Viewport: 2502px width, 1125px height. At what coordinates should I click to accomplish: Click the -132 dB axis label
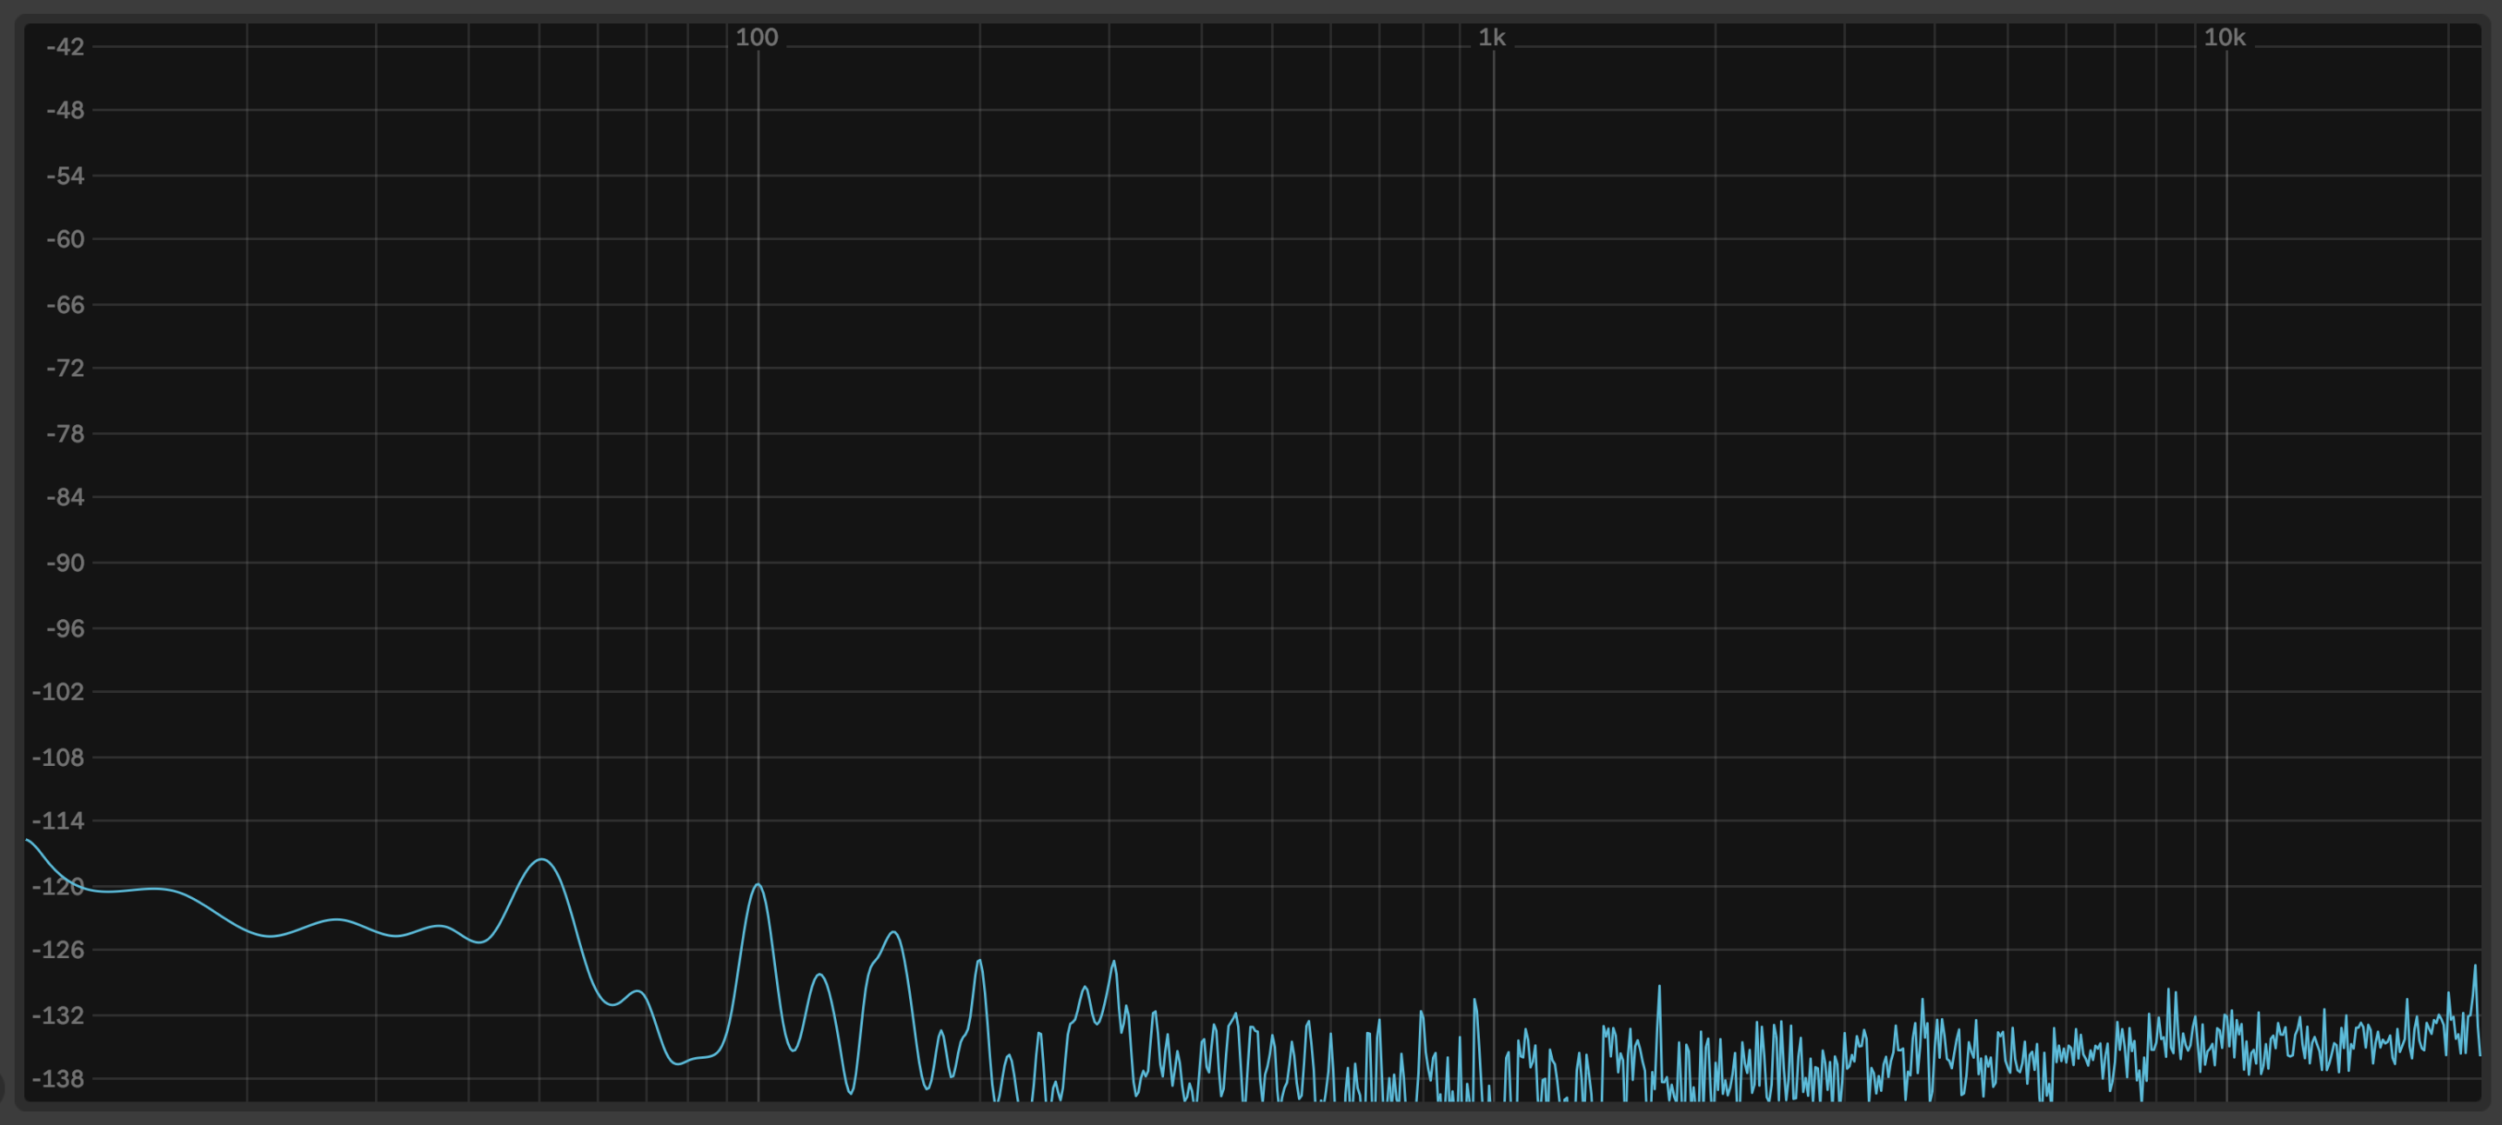[x=58, y=1015]
